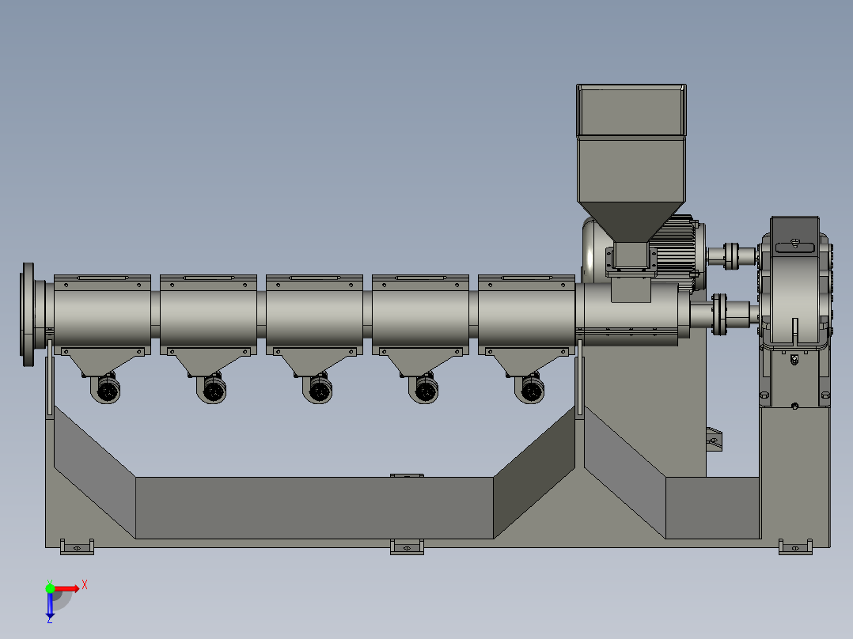Select the cooling blower under the leftmost heater
The height and width of the screenshot is (639, 853).
click(105, 389)
